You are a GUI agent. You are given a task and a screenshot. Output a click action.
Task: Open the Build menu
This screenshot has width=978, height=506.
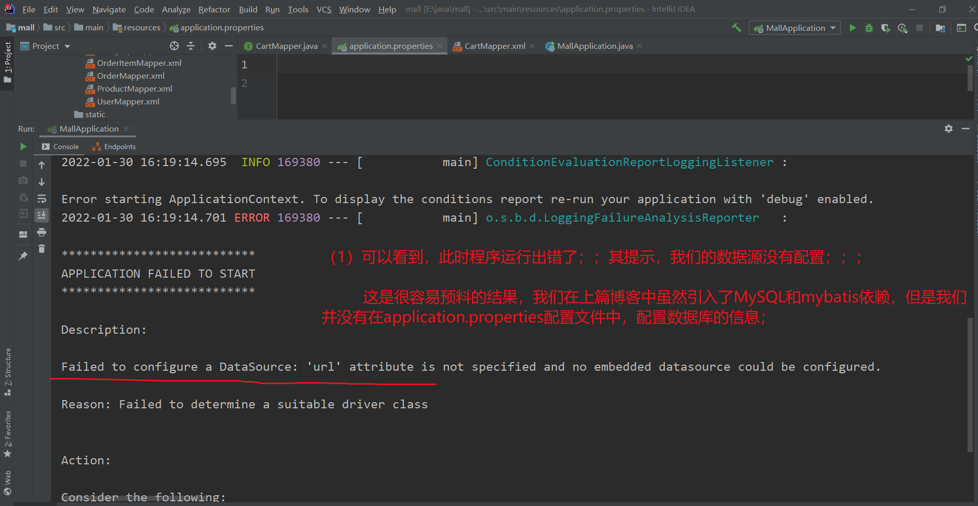248,9
